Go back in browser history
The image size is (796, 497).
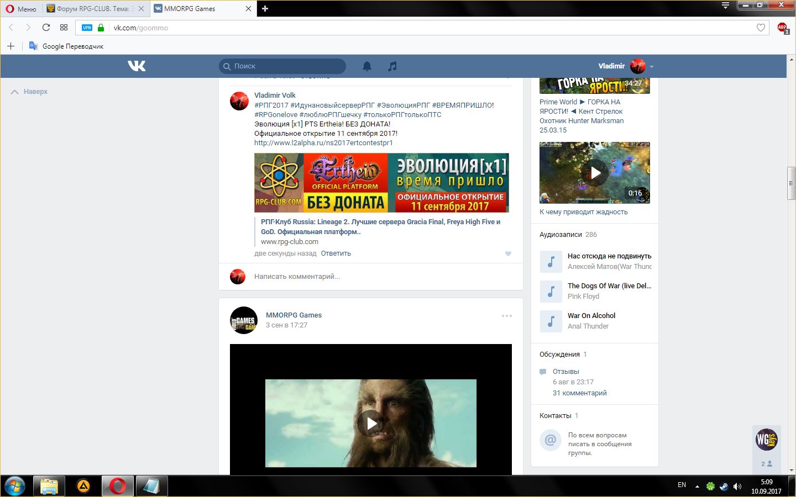point(11,28)
